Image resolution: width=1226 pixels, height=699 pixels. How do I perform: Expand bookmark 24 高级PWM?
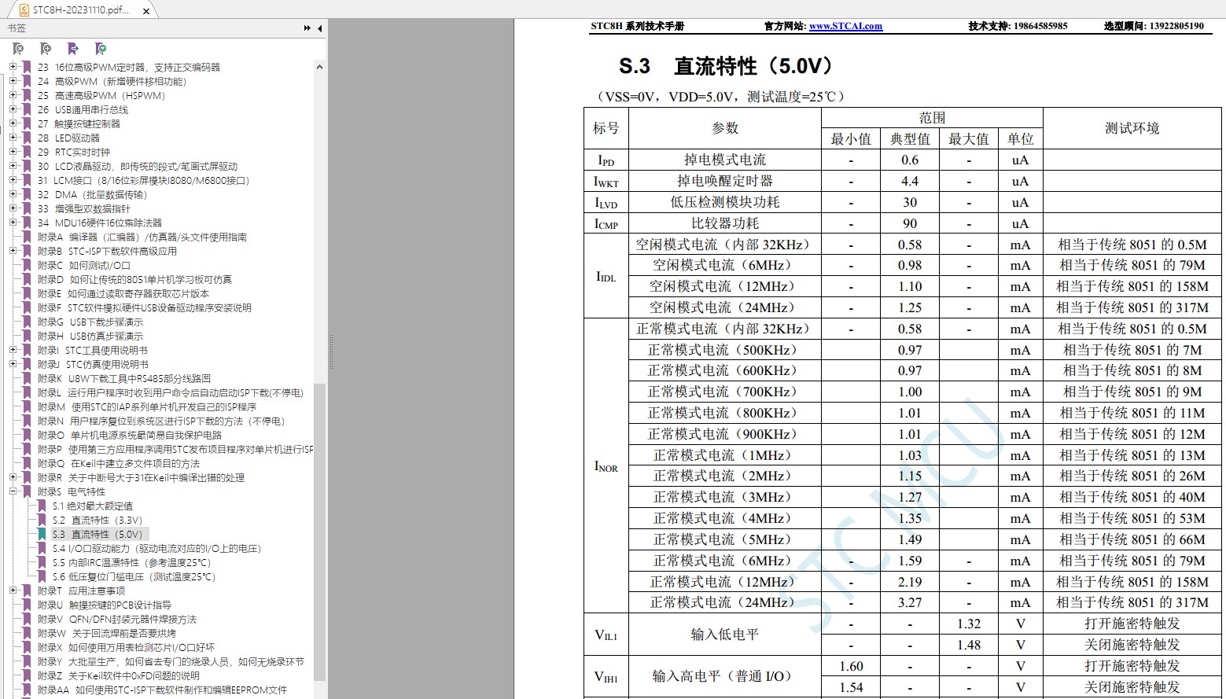point(13,81)
